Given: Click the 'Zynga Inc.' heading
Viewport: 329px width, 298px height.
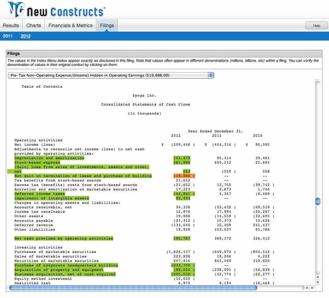Looking at the screenshot, I should click(144, 96).
